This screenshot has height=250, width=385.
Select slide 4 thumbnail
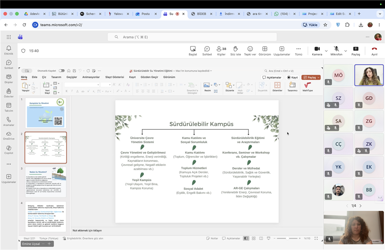[x=46, y=216]
